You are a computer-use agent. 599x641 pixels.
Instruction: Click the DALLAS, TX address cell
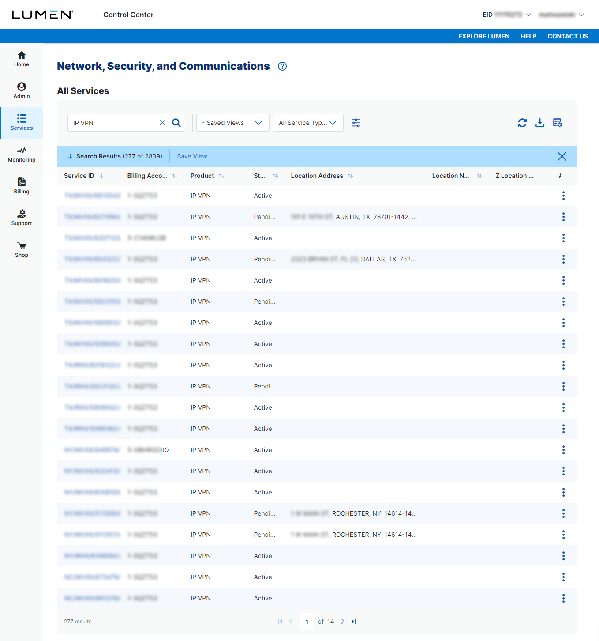(353, 259)
